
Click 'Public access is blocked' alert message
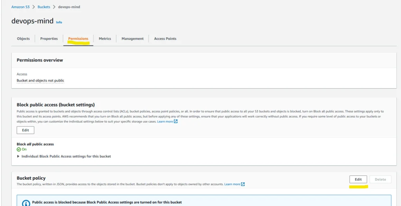pyautogui.click(x=107, y=202)
